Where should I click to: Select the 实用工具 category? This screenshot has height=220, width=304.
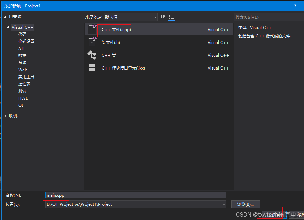26,77
